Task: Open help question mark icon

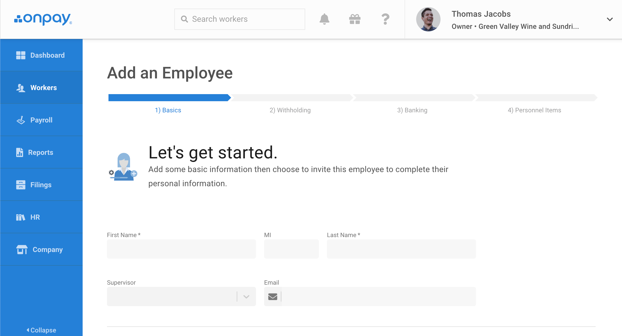Action: click(x=385, y=19)
